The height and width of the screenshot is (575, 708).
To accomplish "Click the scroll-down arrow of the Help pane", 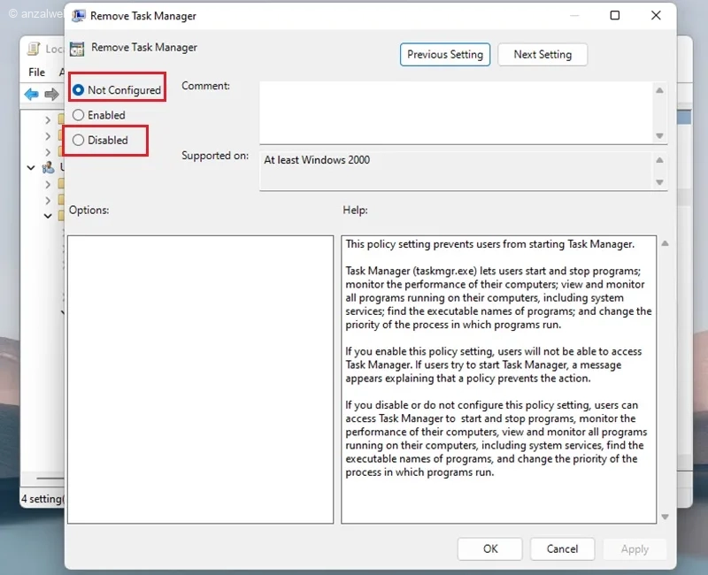I will [664, 516].
